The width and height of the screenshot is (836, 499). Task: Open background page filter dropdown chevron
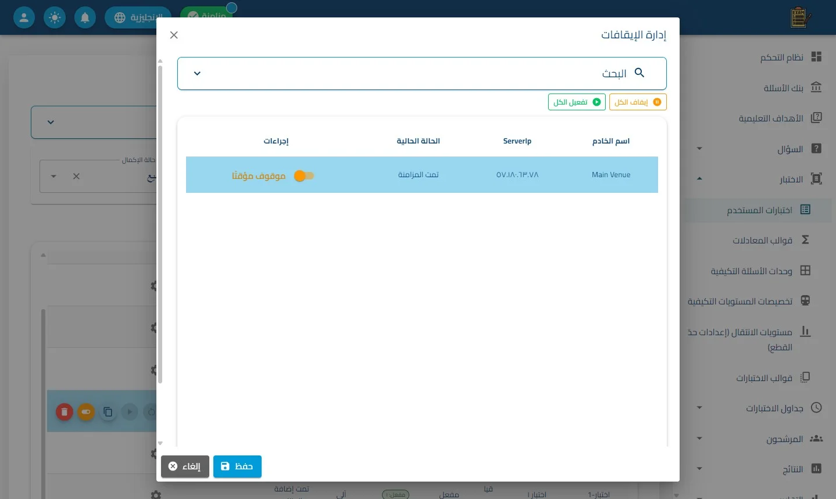(51, 122)
